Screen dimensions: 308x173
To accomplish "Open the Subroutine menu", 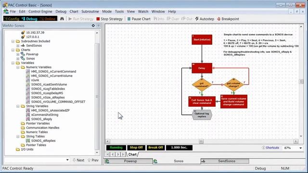I will [x=90, y=12].
